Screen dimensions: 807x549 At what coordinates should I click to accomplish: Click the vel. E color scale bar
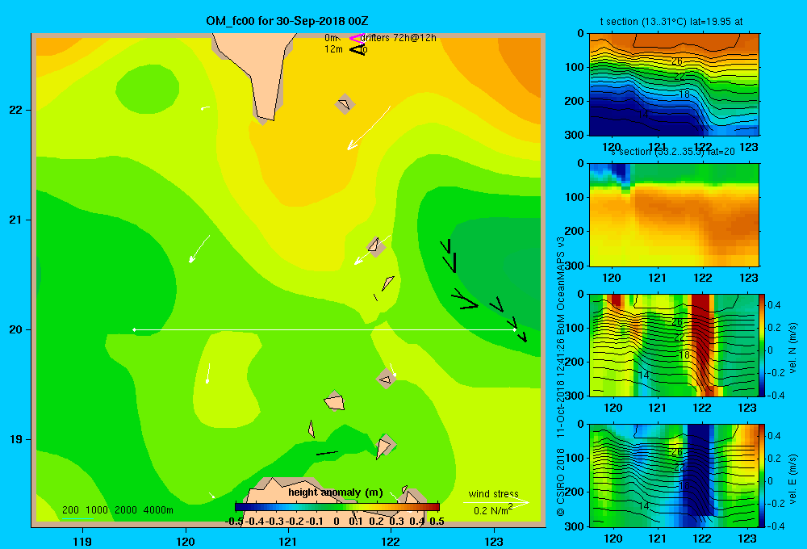point(763,476)
